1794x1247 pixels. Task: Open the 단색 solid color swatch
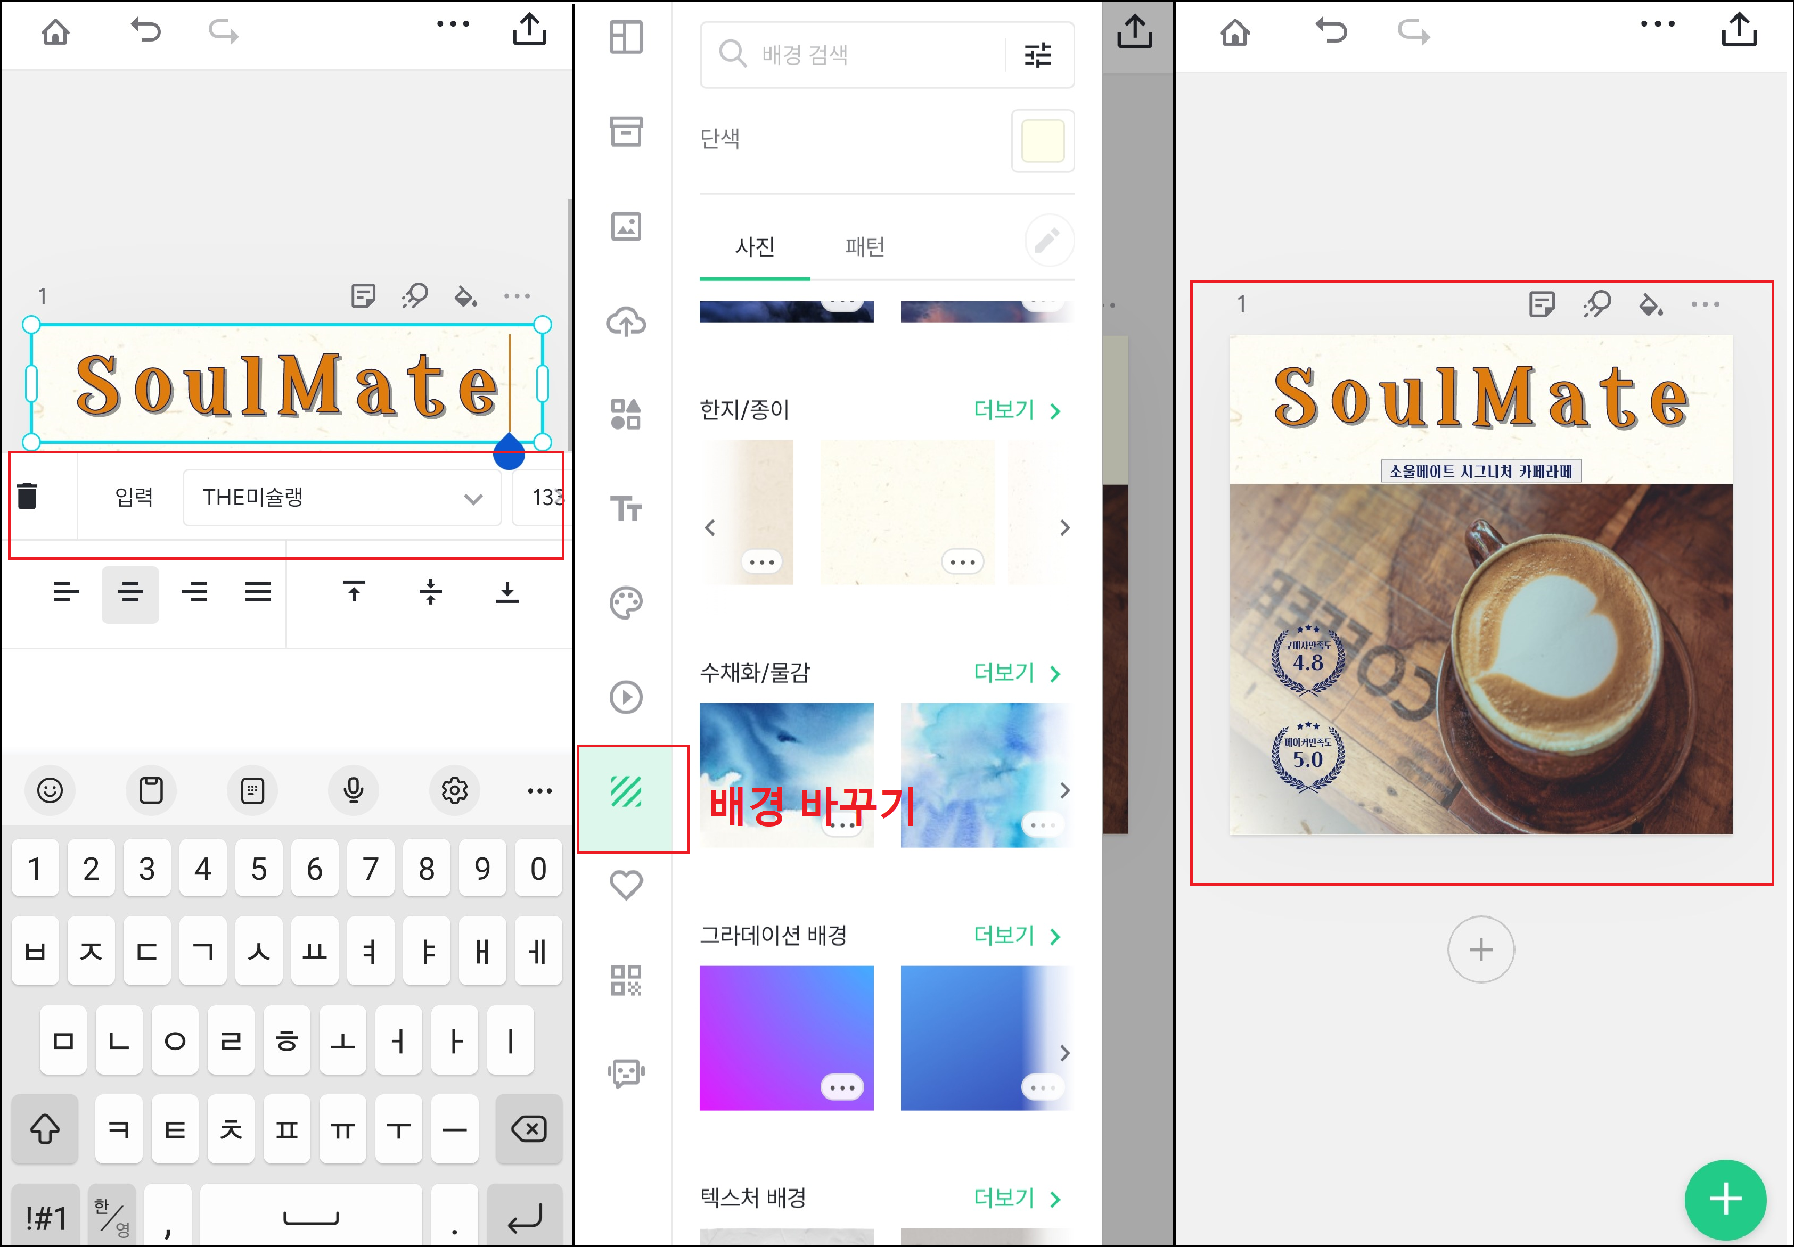(1042, 141)
